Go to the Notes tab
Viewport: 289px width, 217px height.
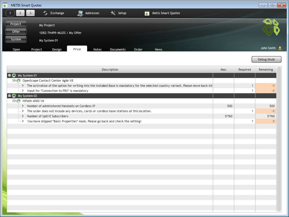(97, 49)
